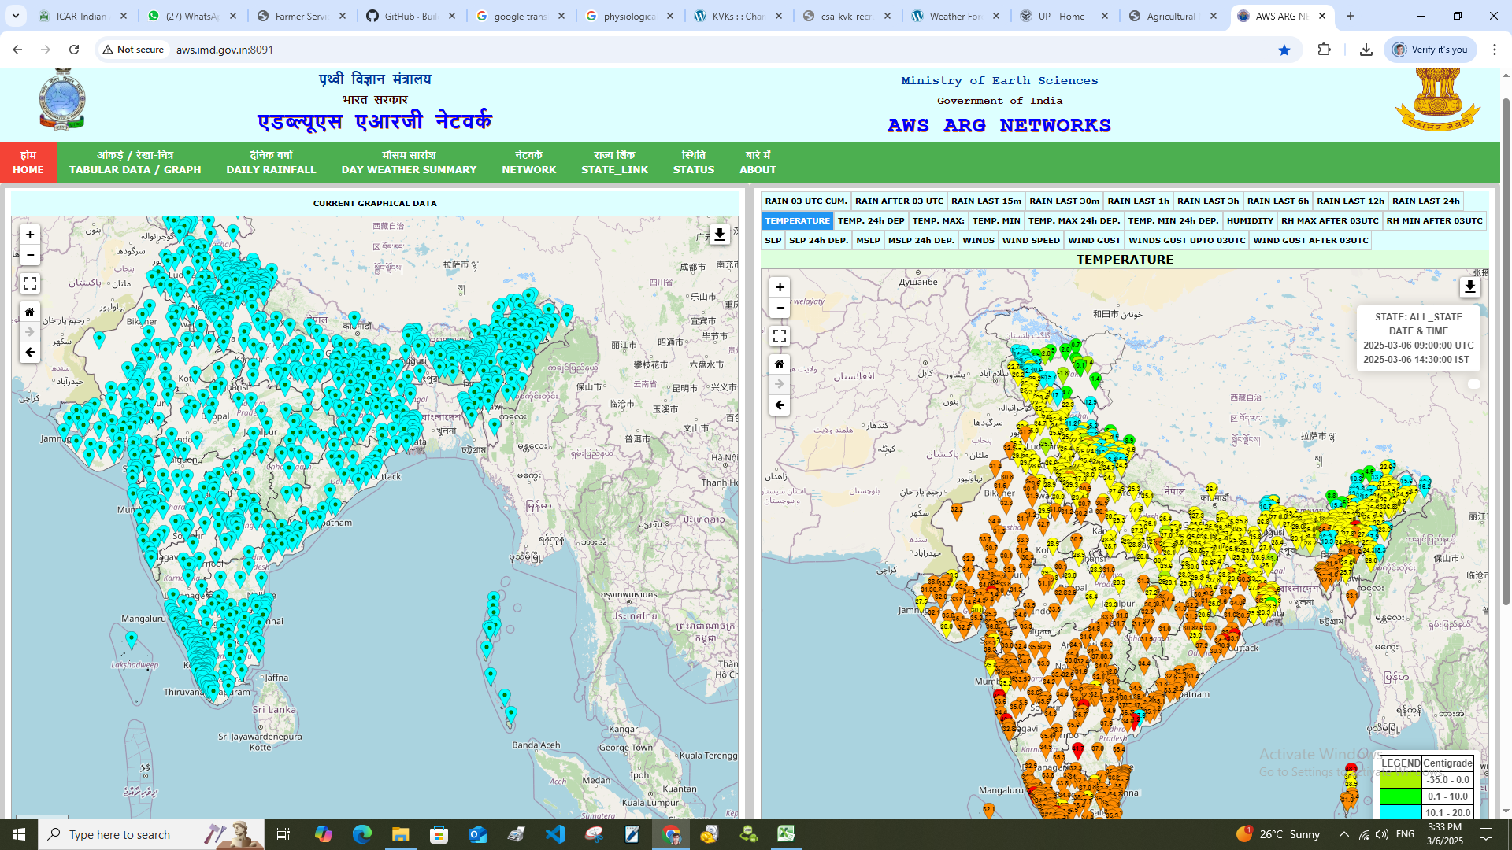Image resolution: width=1512 pixels, height=850 pixels.
Task: Click legend swatch for 10.1 - 20.0
Action: tap(1400, 812)
